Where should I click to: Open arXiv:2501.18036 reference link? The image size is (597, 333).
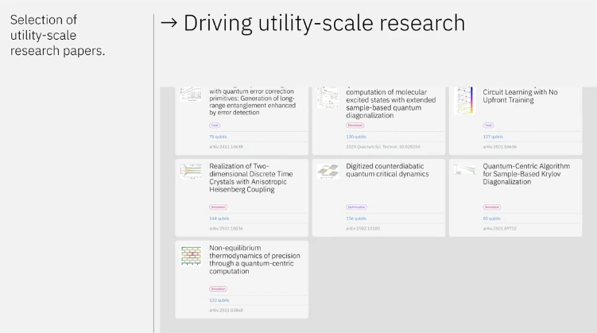[226, 228]
